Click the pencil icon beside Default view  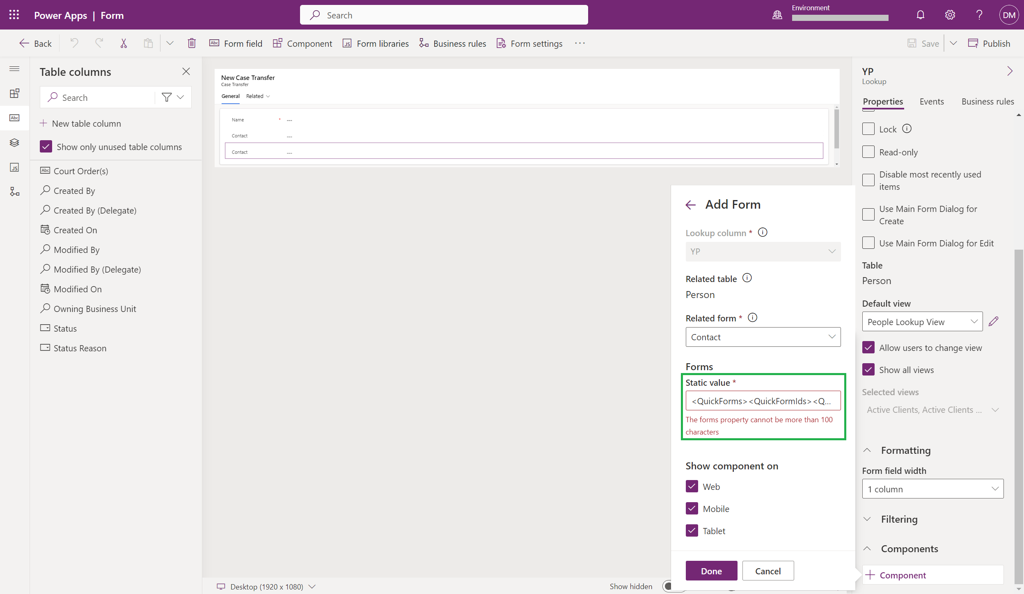(x=993, y=322)
